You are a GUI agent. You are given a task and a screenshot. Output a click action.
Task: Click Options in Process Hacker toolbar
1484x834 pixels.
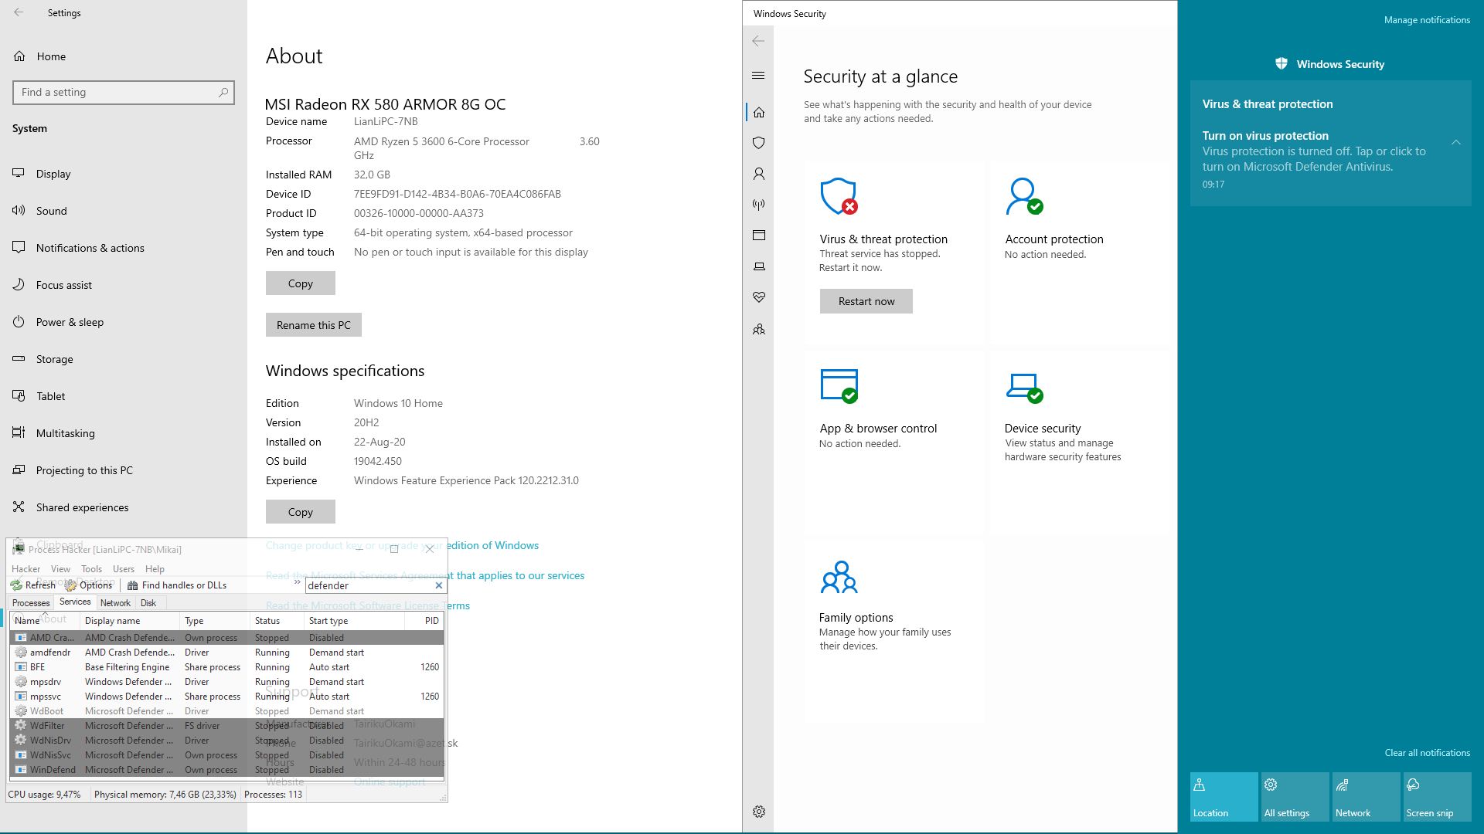(x=89, y=585)
